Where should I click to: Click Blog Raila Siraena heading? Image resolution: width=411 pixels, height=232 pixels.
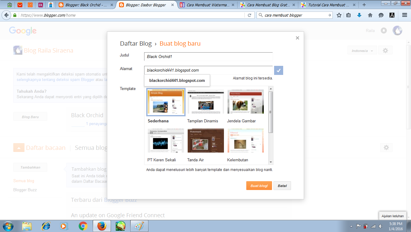pos(49,50)
